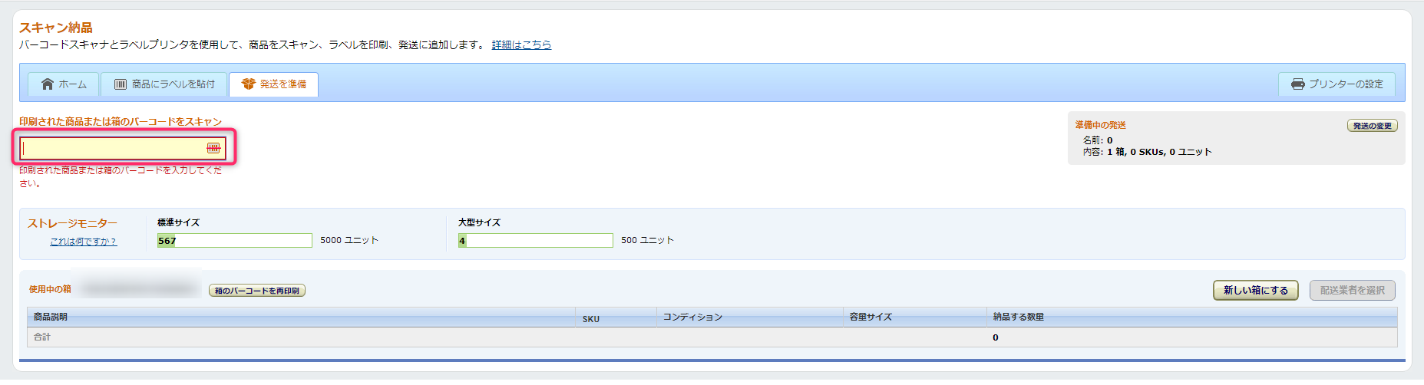Click the red barcode icon inside scan field
This screenshot has height=385, width=1424.
pos(213,148)
